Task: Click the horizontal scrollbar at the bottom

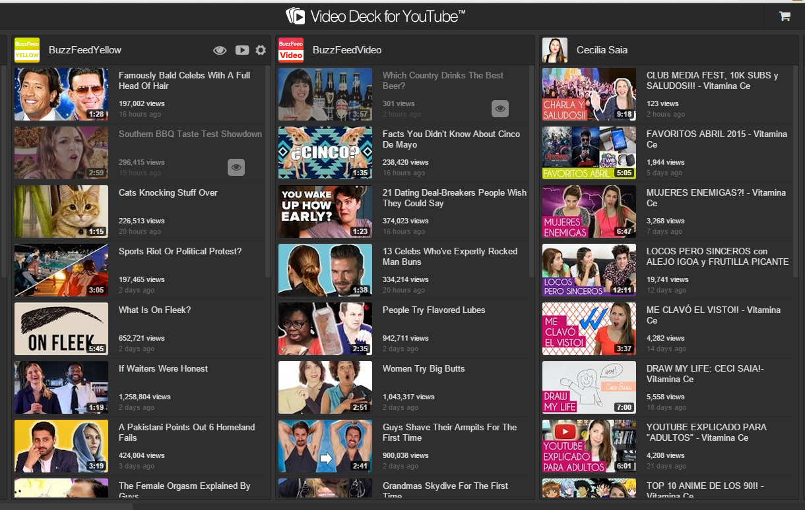Action: pos(66,506)
